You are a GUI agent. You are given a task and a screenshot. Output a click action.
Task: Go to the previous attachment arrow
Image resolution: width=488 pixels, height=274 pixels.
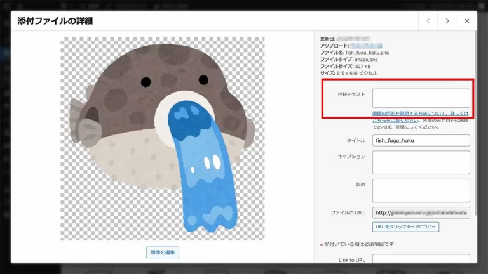428,21
